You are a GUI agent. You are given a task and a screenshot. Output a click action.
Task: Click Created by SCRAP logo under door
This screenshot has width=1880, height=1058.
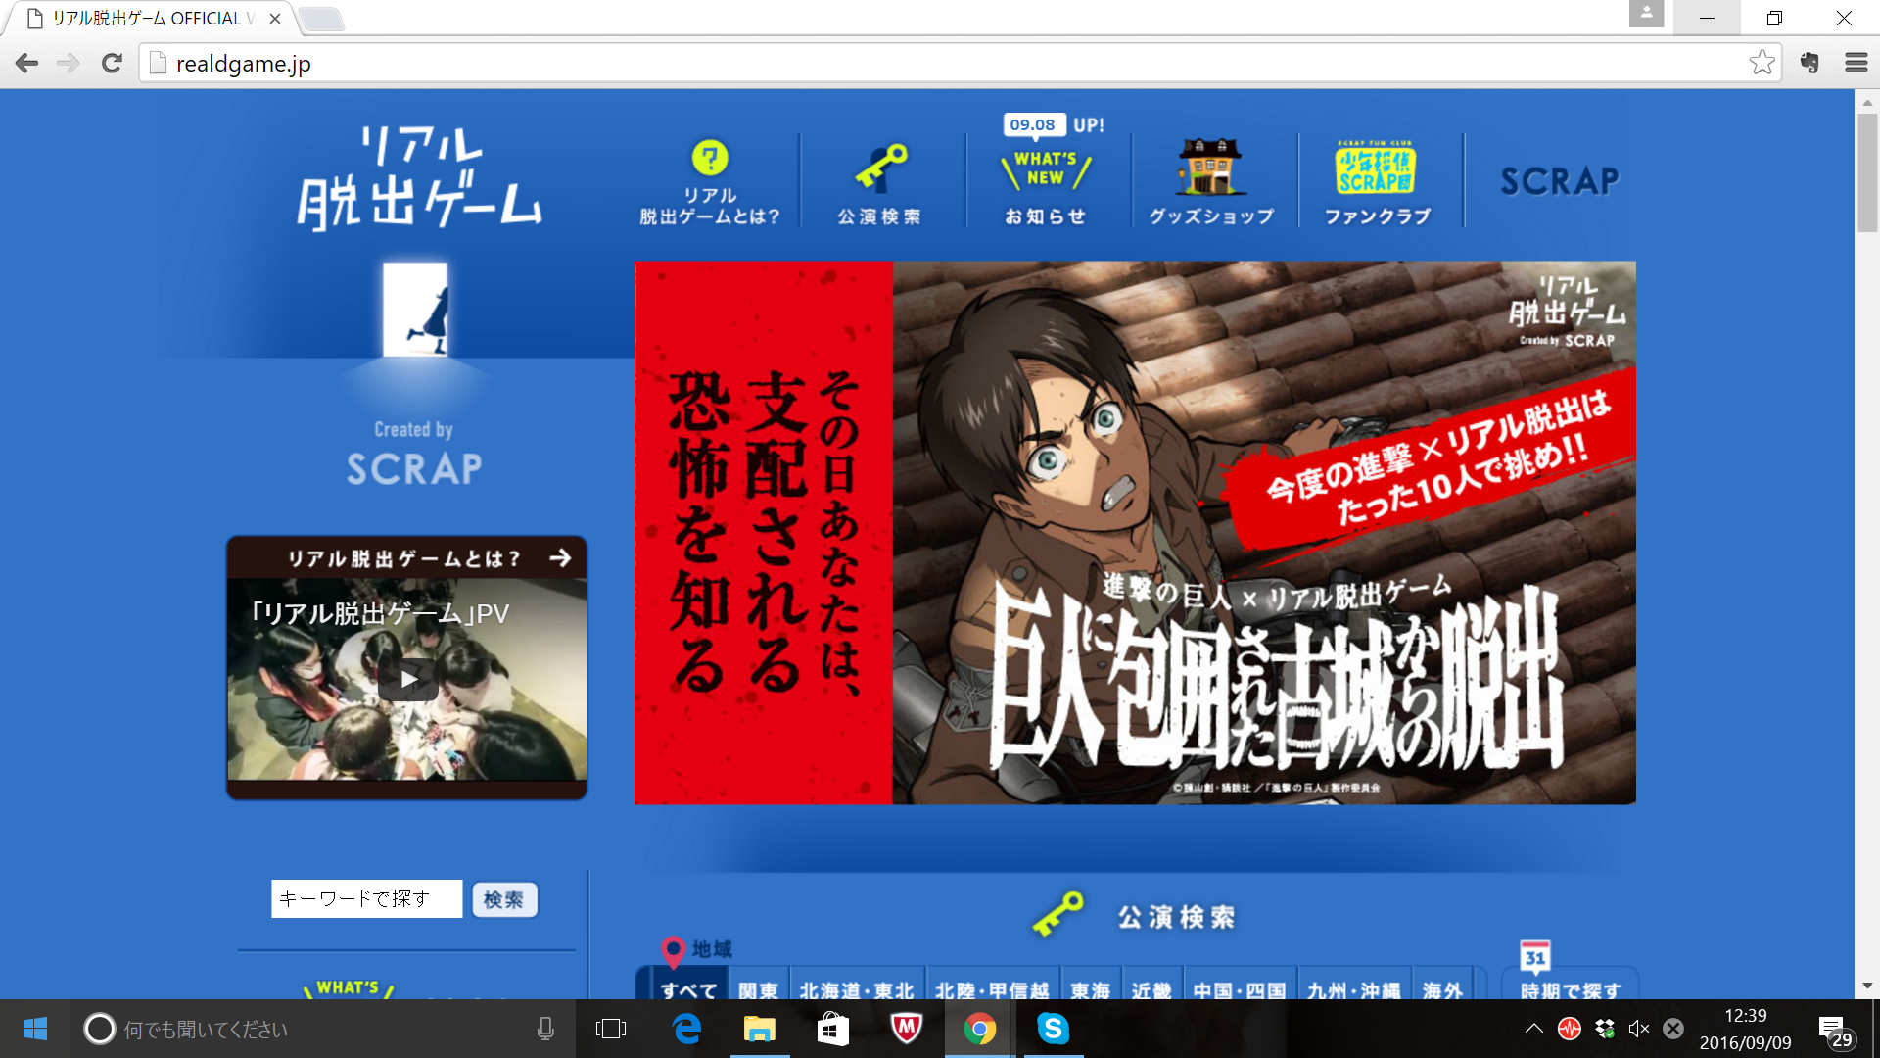pos(414,454)
